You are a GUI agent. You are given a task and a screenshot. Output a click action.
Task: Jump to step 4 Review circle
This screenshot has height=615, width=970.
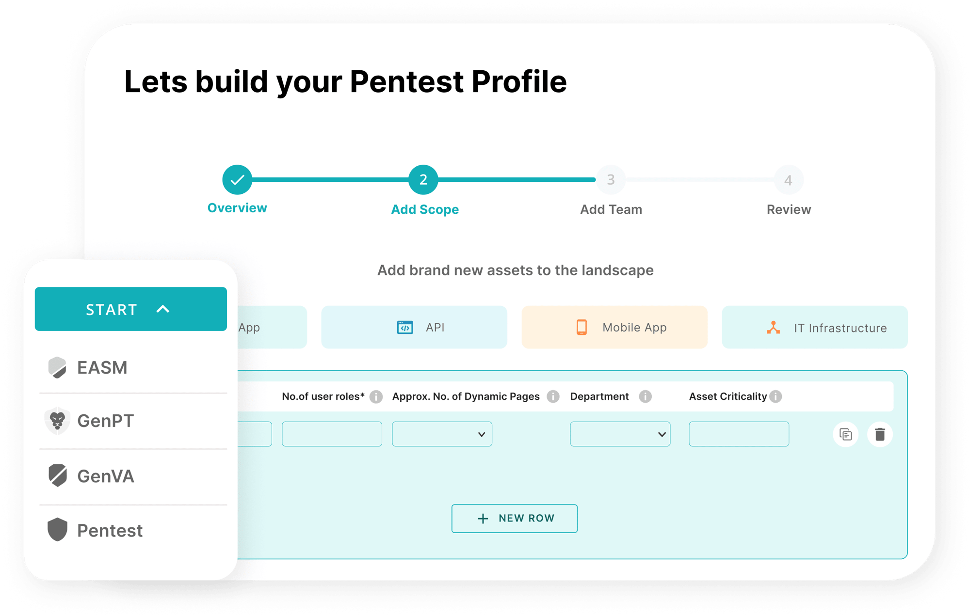(x=789, y=180)
